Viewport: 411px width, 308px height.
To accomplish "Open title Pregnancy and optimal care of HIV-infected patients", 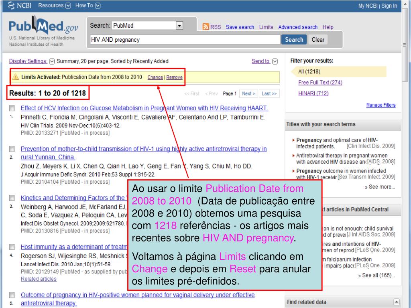I will [x=337, y=143].
